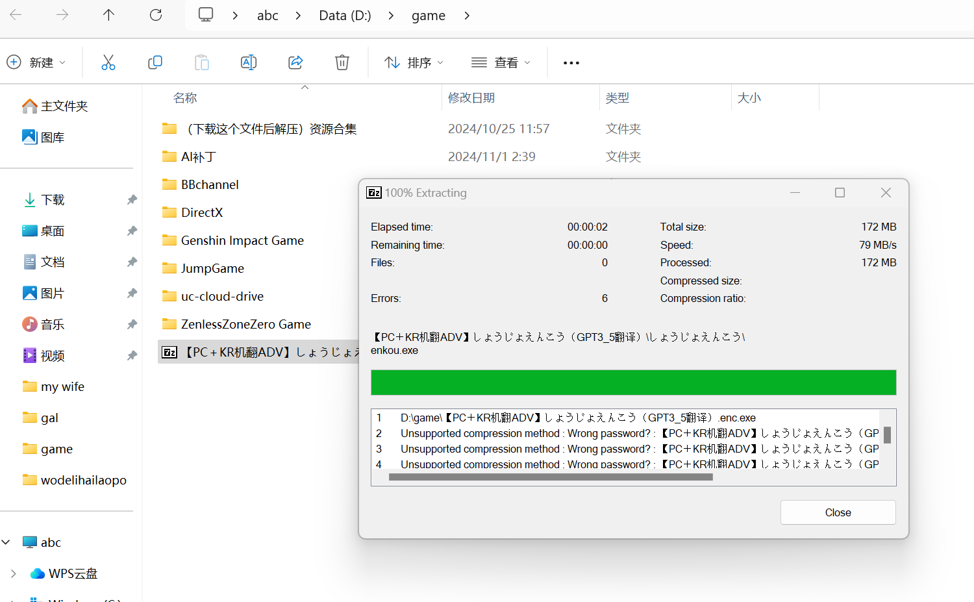
Task: Click the error list horizontal scrollbar
Action: [x=551, y=477]
